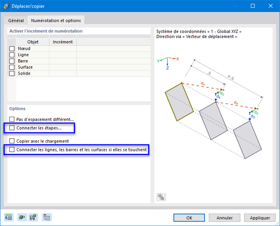Click the Direction via Vecteur de déplacement text

[197, 36]
